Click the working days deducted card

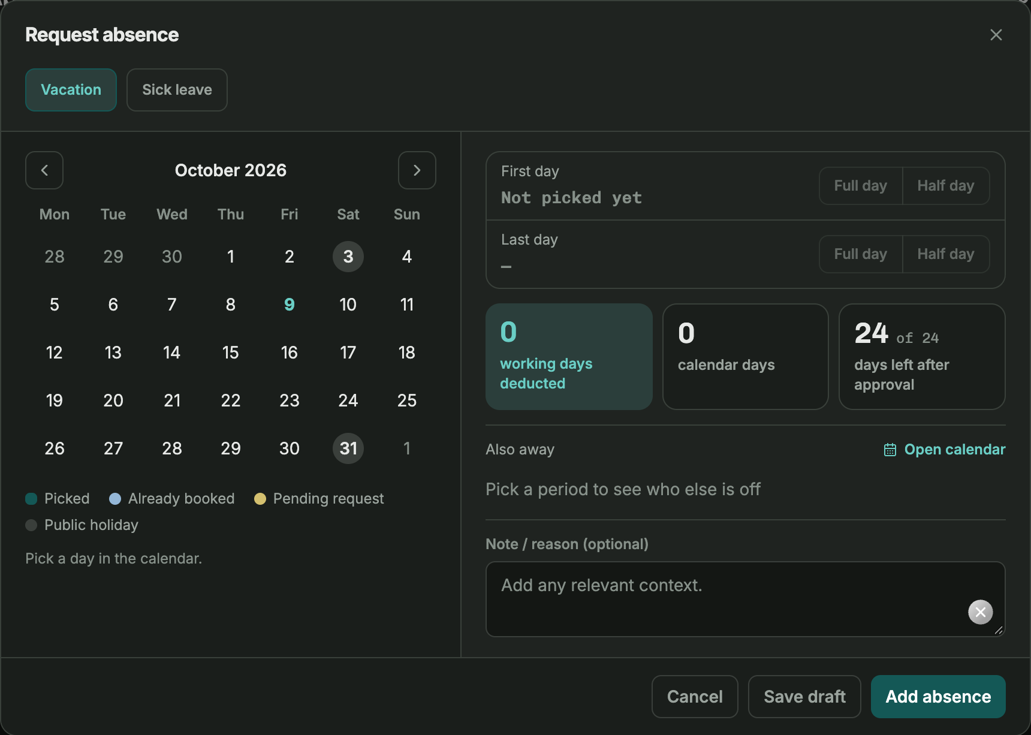(569, 357)
